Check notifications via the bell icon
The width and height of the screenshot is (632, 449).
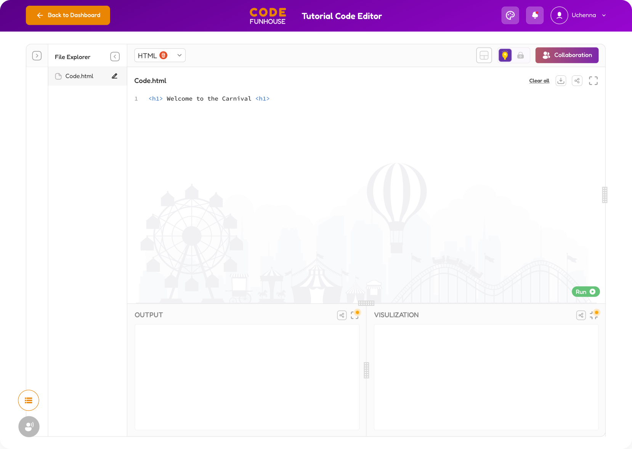(534, 15)
